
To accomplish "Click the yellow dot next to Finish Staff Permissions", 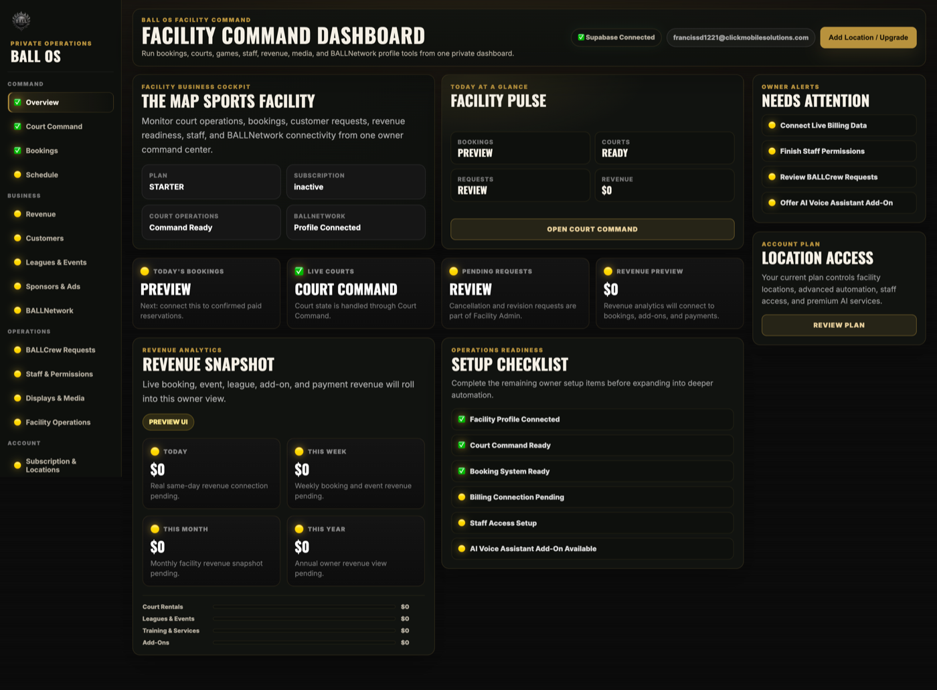I will point(772,151).
